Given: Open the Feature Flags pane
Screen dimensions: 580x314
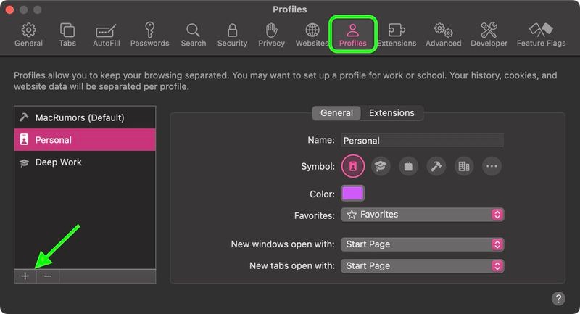Looking at the screenshot, I should 541,35.
